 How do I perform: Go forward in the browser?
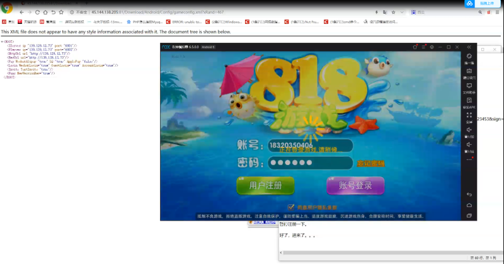point(30,12)
